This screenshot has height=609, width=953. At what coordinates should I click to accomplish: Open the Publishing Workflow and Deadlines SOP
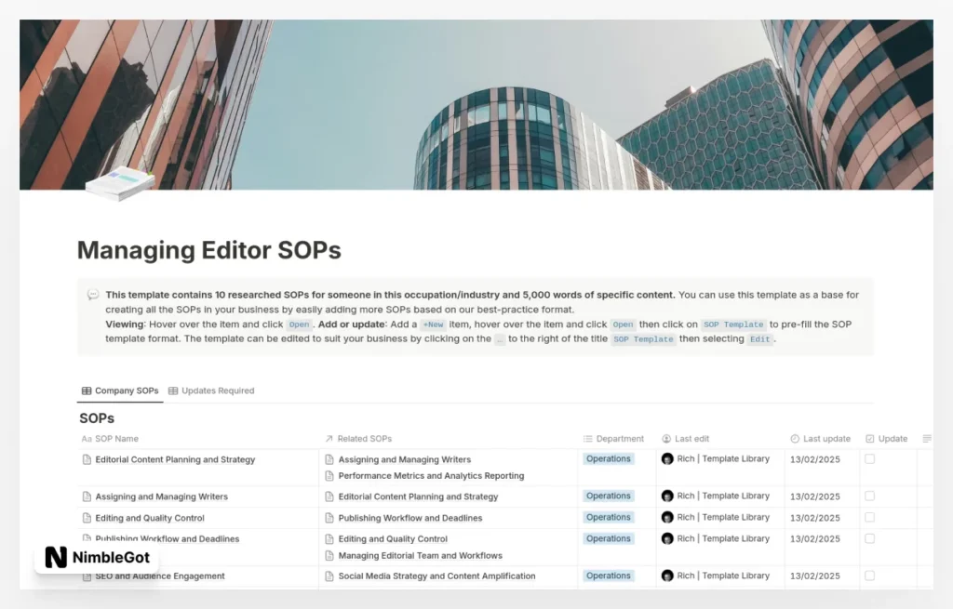tap(168, 538)
